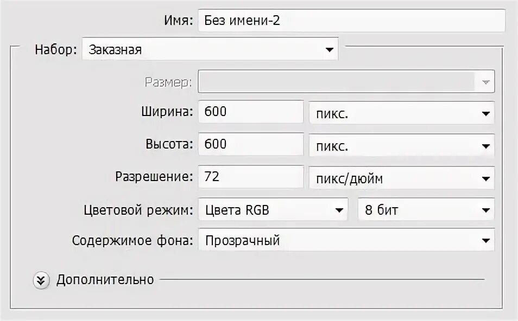Click the width unit dropdown arrow
Screen dimensions: 518x321
[x=487, y=113]
